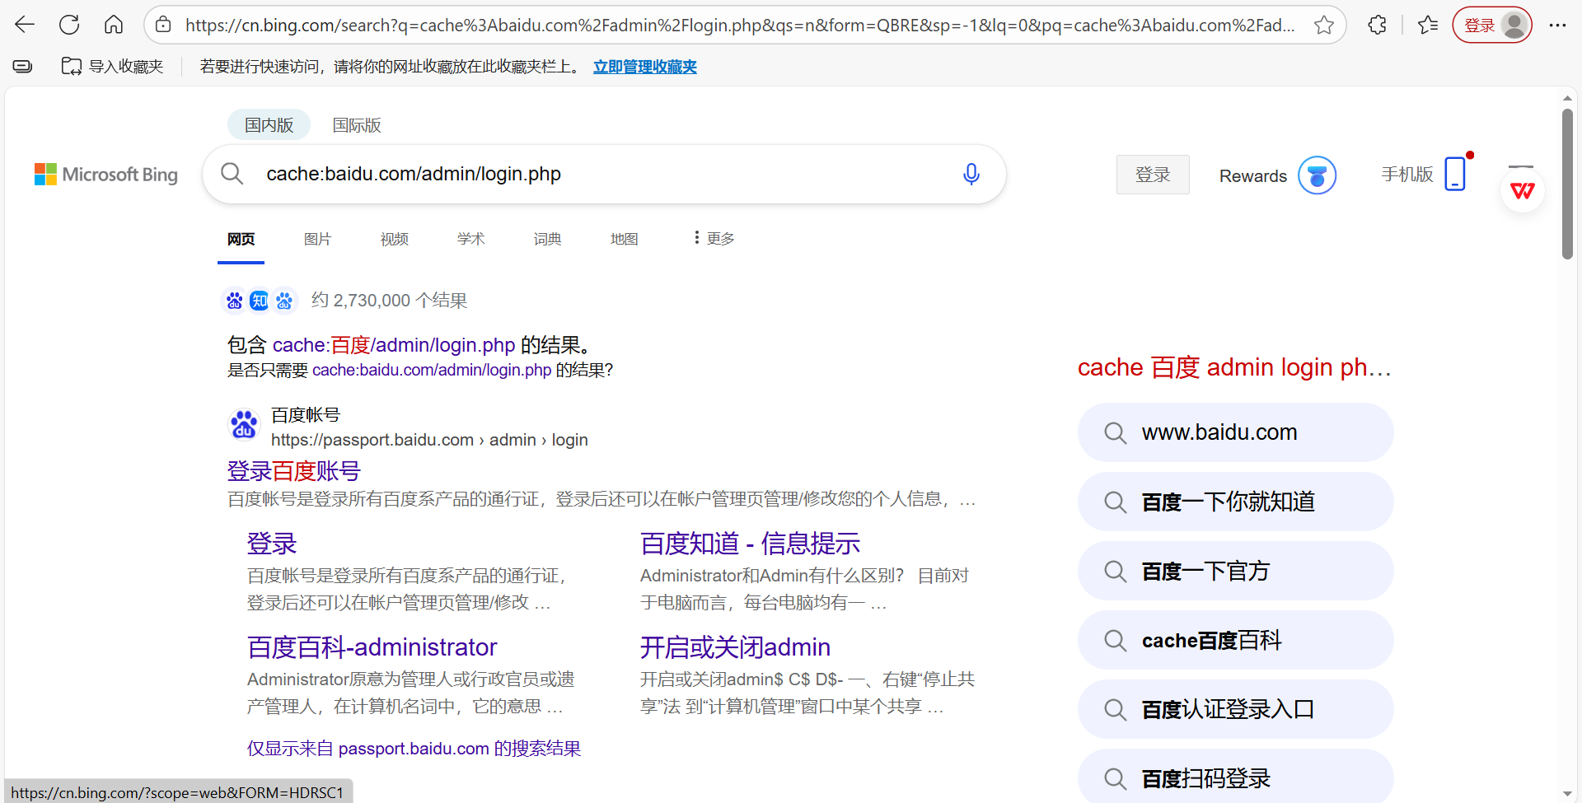The width and height of the screenshot is (1582, 803).
Task: Click the result count text 约 2,730,000 个结果
Action: pyautogui.click(x=389, y=301)
